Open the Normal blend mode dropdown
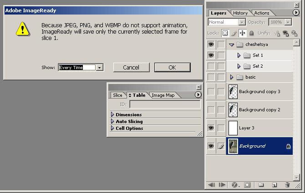The width and height of the screenshot is (305, 193). click(242, 22)
